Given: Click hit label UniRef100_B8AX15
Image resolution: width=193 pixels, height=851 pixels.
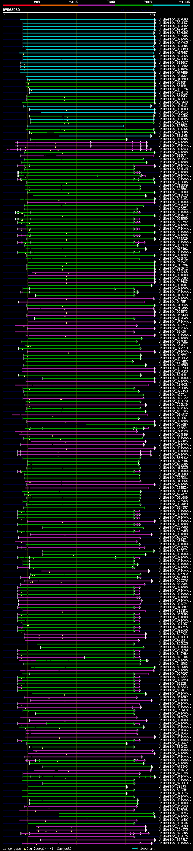Looking at the screenshot, I should 173,112.
